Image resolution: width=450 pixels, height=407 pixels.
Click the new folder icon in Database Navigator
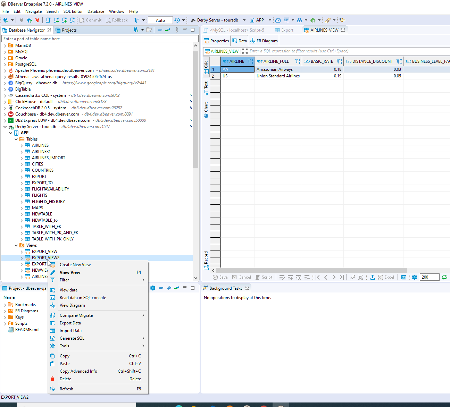pyautogui.click(x=149, y=30)
